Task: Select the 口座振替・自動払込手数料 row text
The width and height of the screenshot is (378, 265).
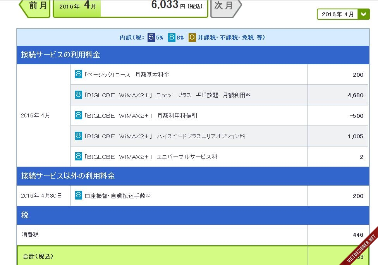Action: (x=118, y=196)
